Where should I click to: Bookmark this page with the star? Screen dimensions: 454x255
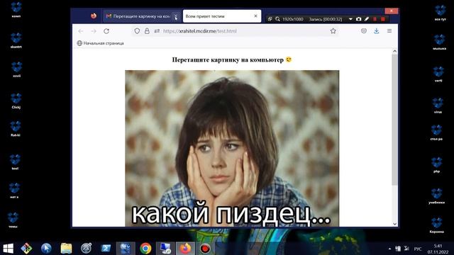click(333, 31)
